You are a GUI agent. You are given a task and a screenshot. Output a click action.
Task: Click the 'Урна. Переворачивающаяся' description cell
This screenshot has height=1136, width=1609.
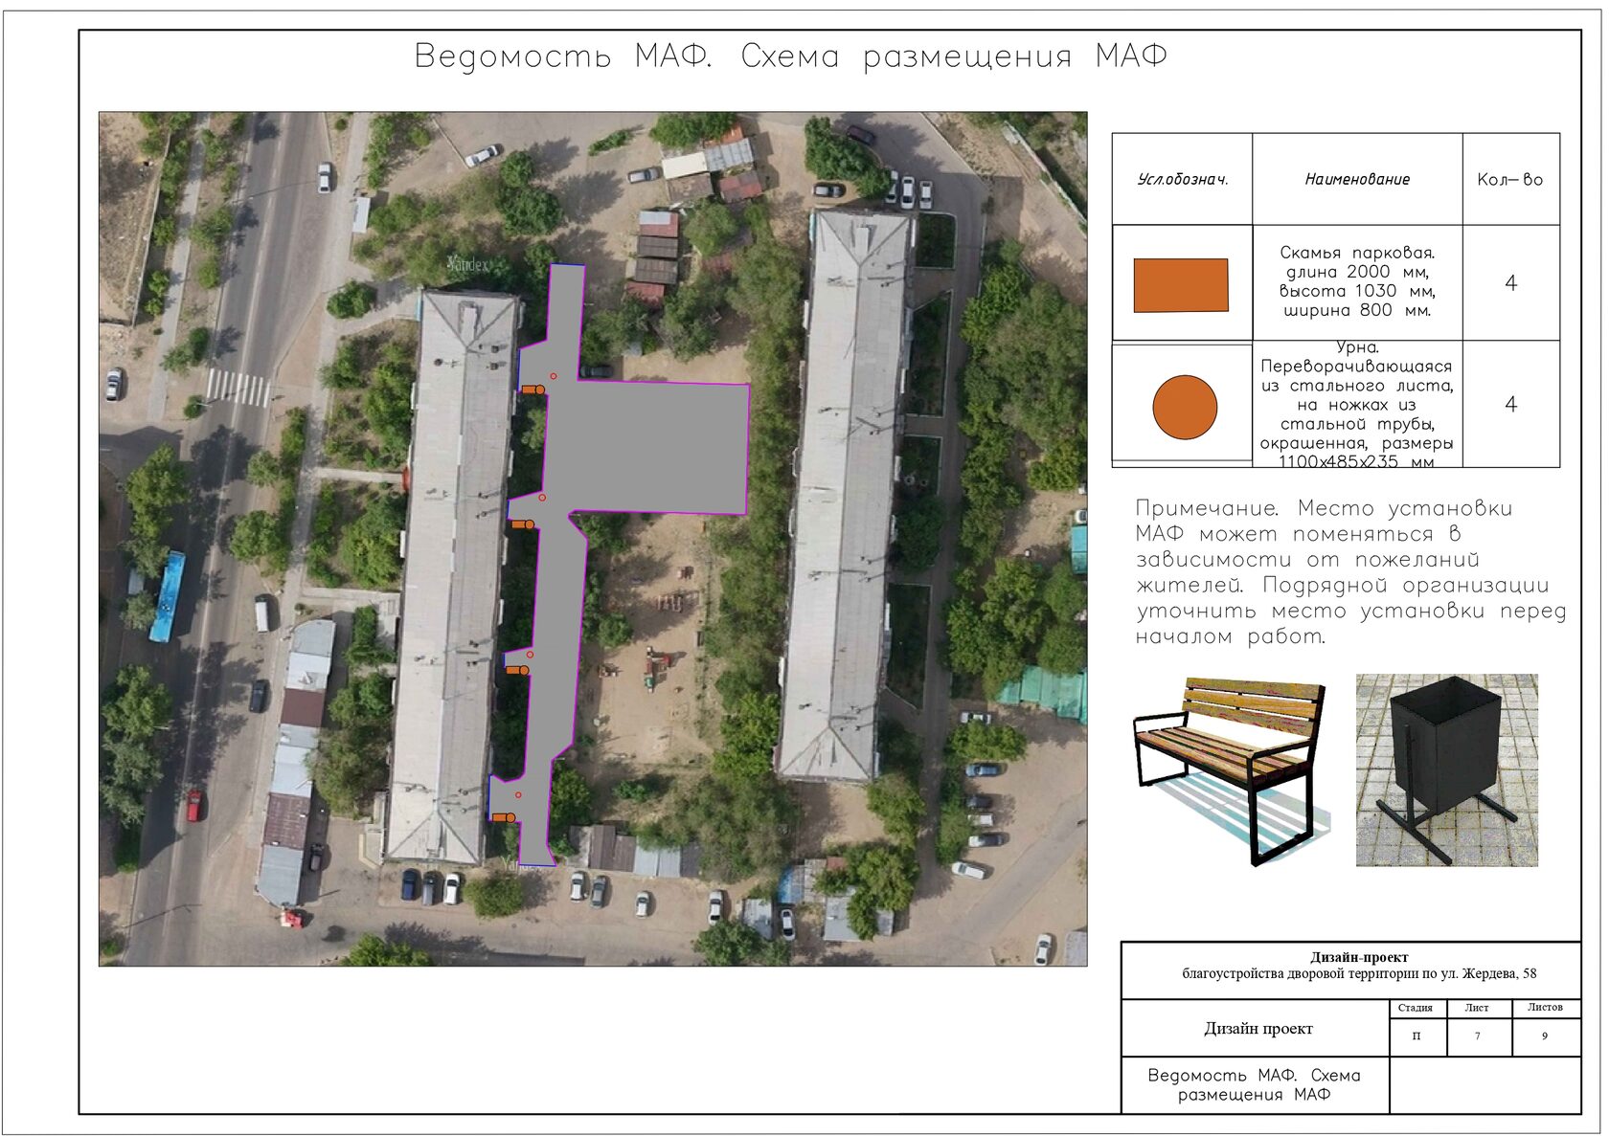click(x=1357, y=404)
